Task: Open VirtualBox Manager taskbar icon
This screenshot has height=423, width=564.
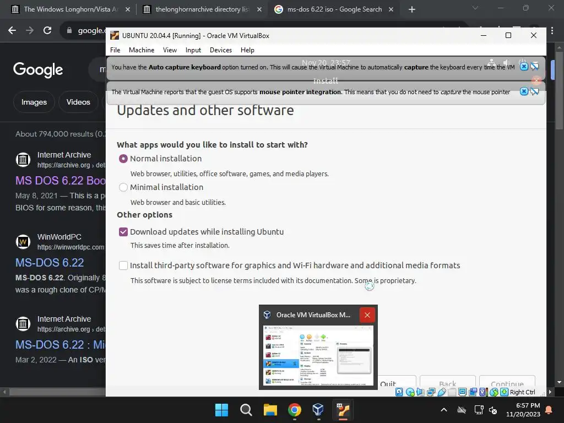Action: click(318, 410)
